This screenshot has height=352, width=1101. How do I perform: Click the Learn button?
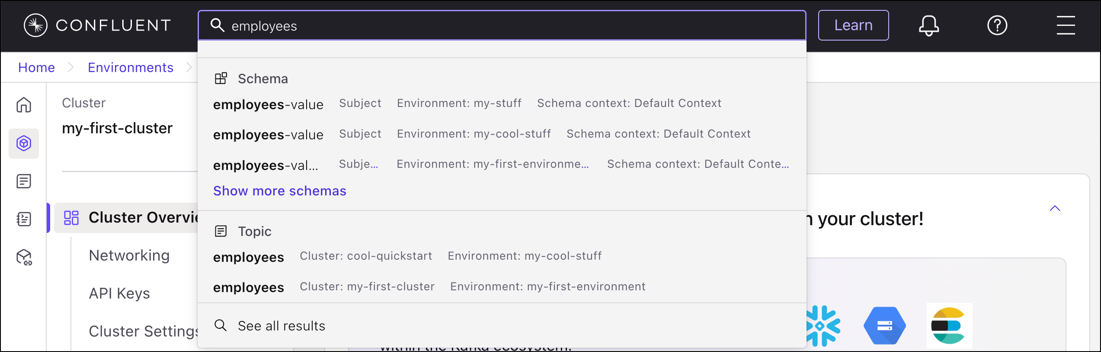coord(853,25)
